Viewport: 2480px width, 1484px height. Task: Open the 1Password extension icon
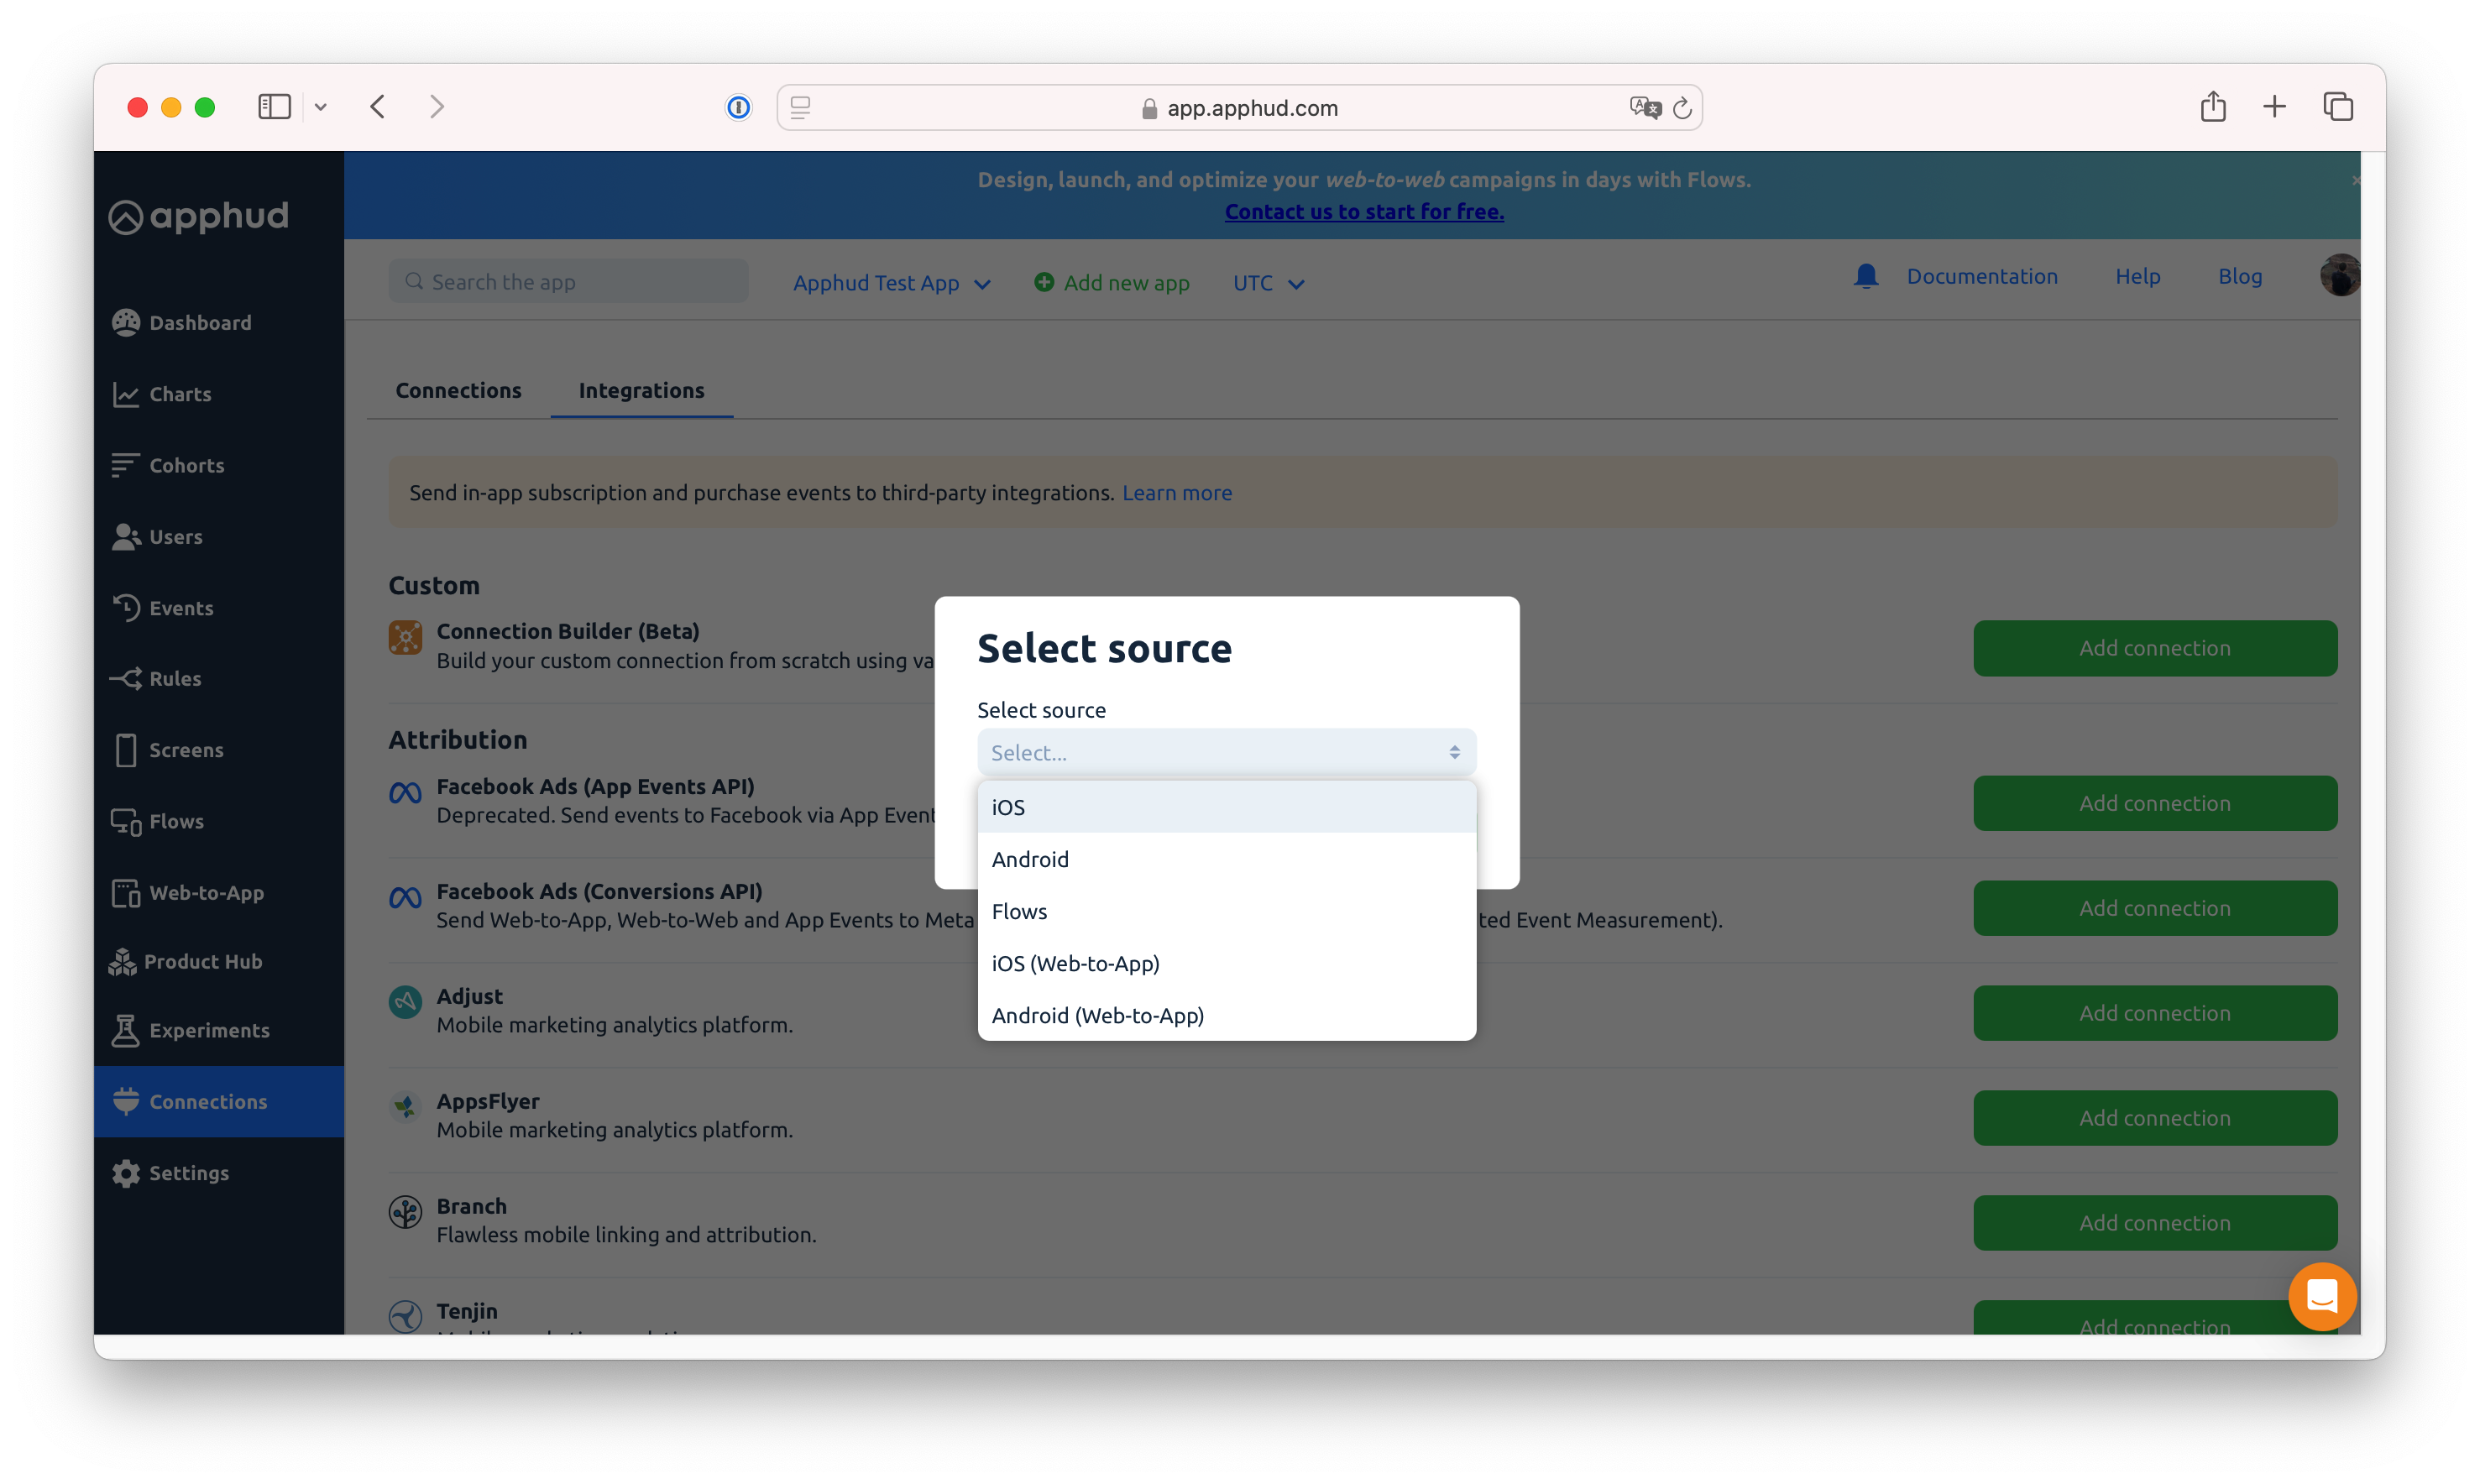tap(738, 107)
